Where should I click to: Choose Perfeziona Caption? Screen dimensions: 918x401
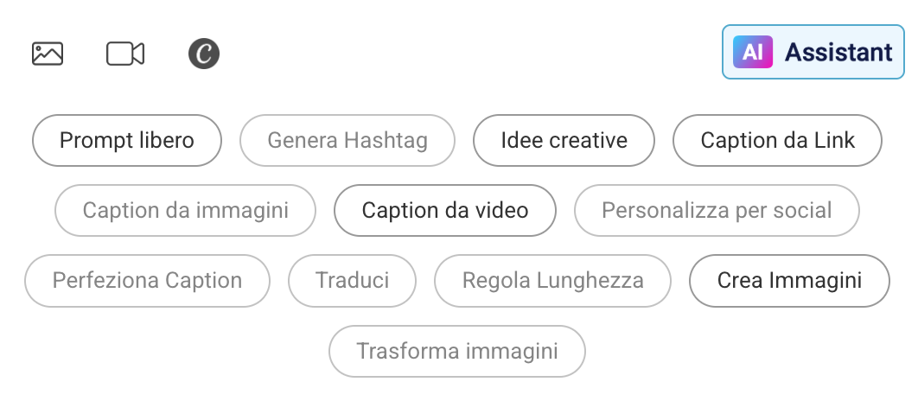pos(147,280)
